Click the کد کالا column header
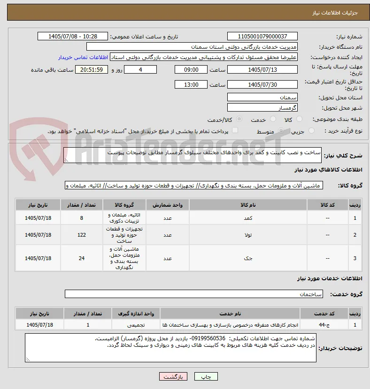The width and height of the screenshot is (370, 389). point(328,205)
